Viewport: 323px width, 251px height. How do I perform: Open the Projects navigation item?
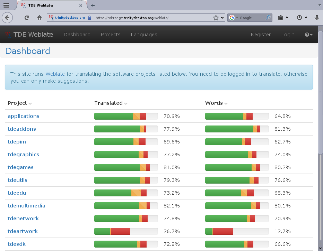[111, 35]
